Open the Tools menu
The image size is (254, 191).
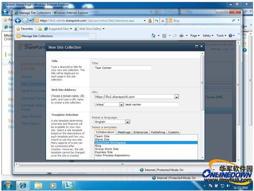[x=221, y=36]
